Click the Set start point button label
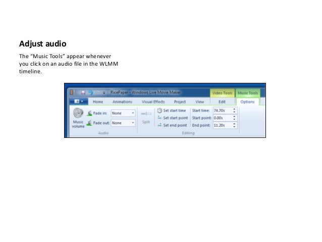Viewport: 322px width, 242px height. coord(176,118)
